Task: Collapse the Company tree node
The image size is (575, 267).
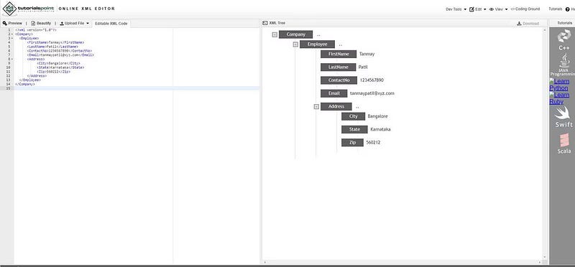Action: tap(275, 34)
